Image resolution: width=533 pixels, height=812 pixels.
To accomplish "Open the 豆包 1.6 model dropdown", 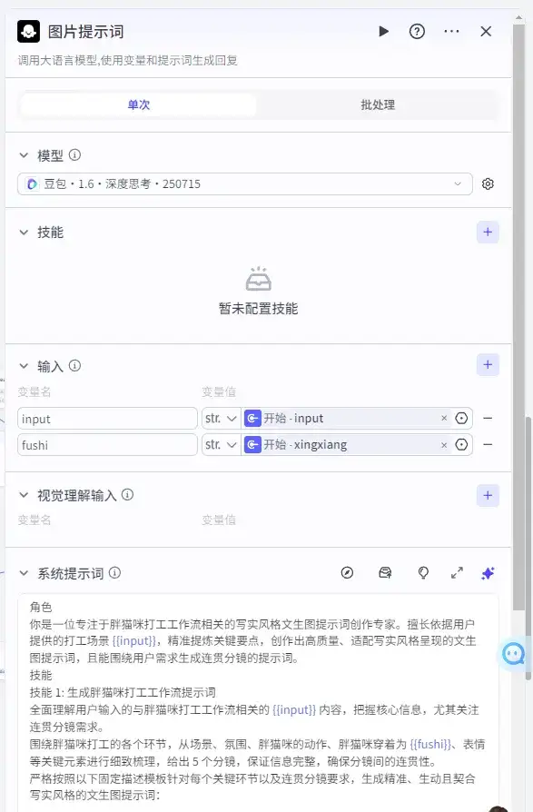I will 245,183.
